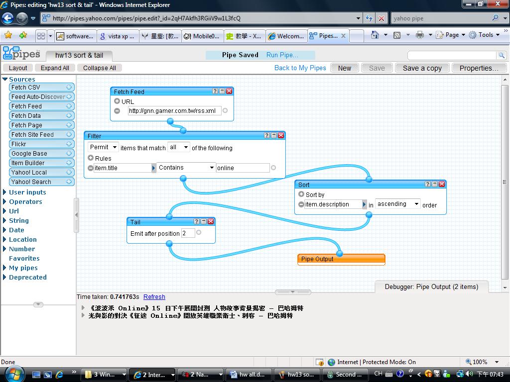Open the ascending order dropdown in Sort
510x382 pixels.
[398, 204]
